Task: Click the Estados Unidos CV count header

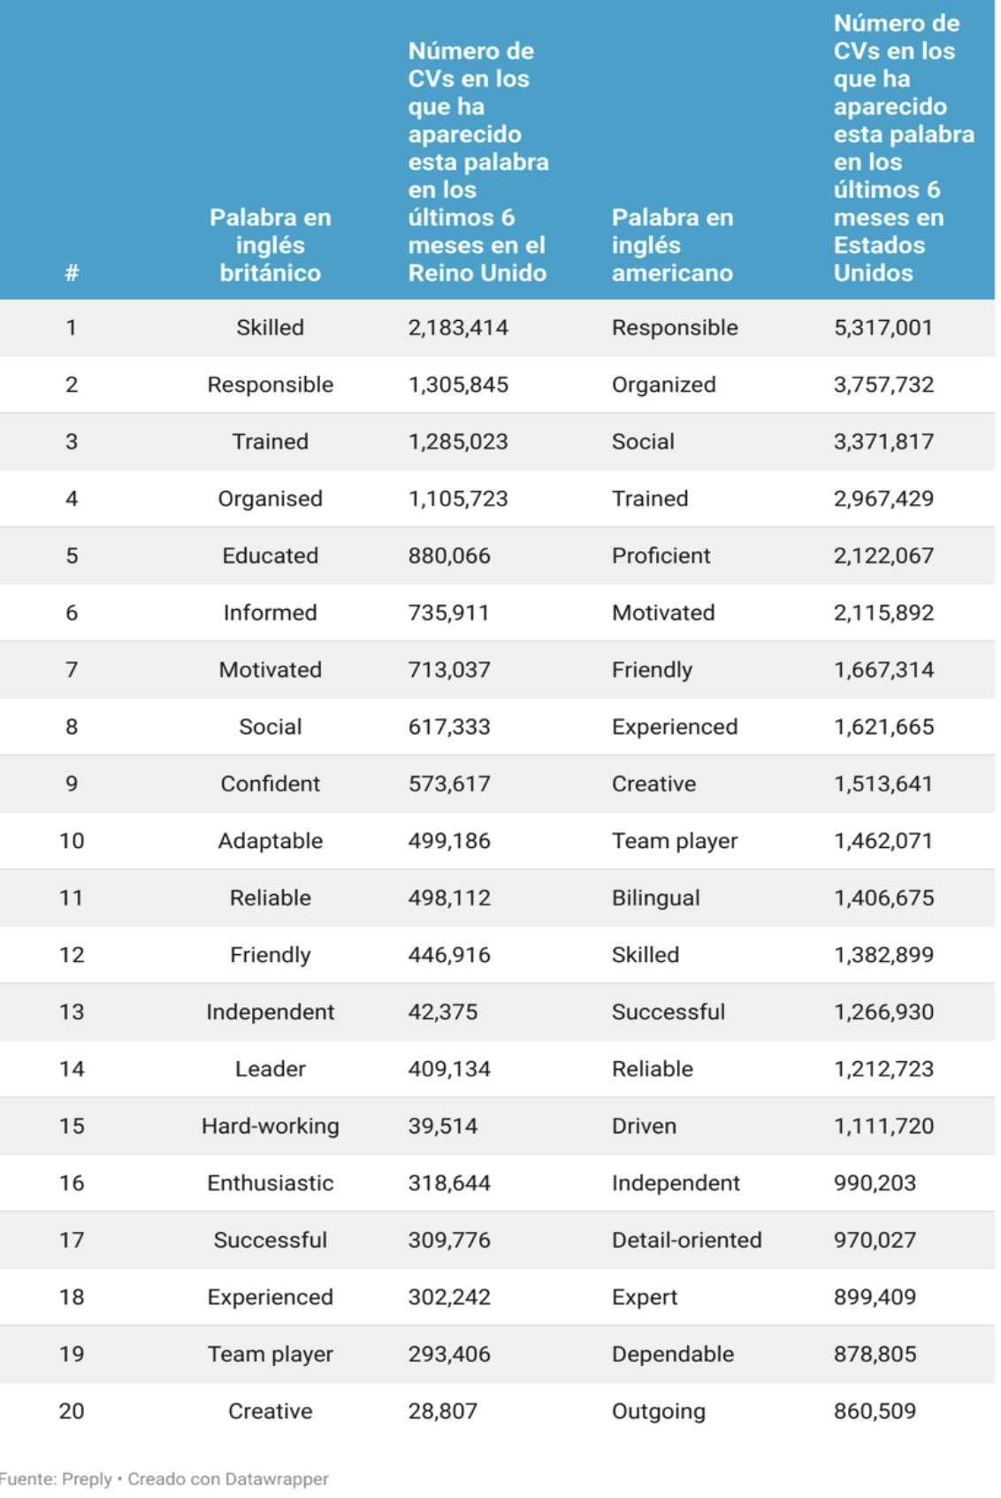Action: coord(904,148)
